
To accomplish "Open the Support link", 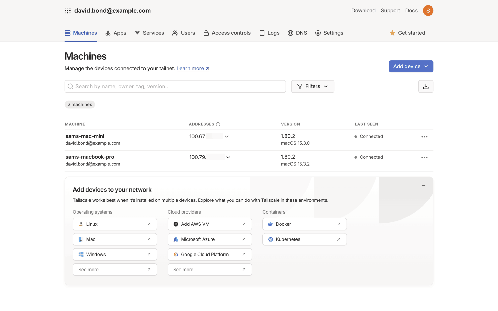I will coord(390,11).
